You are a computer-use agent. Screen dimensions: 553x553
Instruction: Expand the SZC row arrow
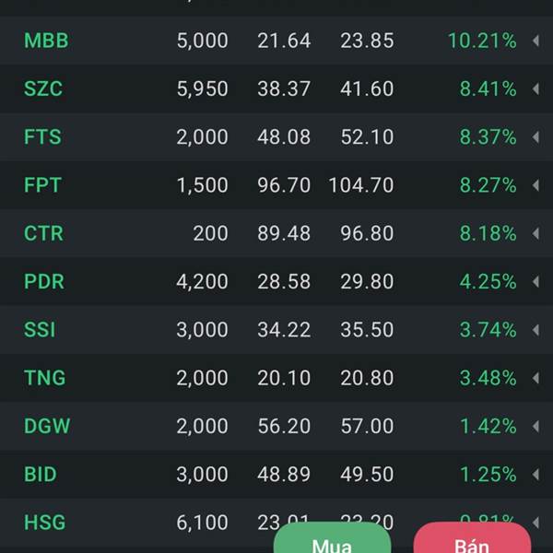(x=536, y=88)
